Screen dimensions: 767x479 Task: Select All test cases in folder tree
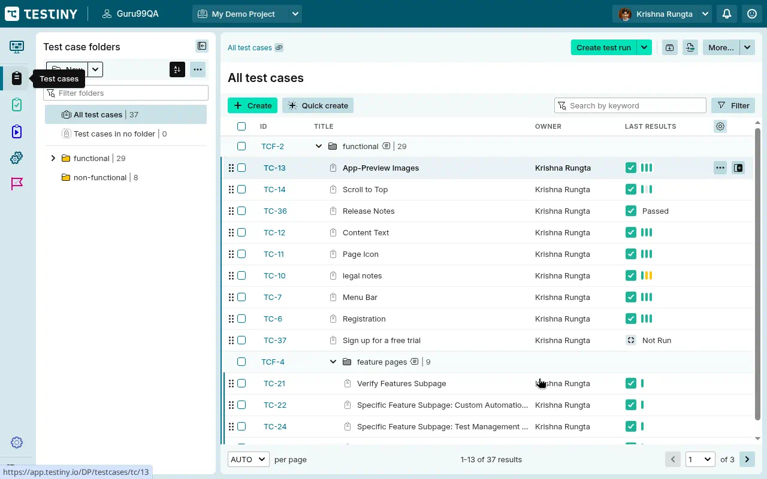126,114
